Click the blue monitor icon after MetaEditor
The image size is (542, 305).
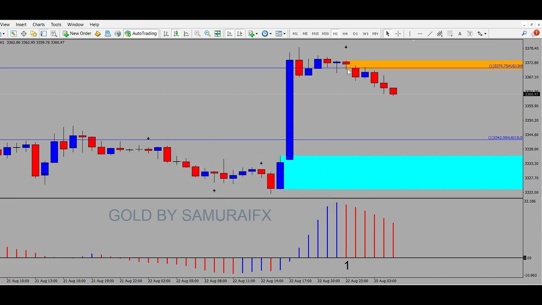click(108, 33)
